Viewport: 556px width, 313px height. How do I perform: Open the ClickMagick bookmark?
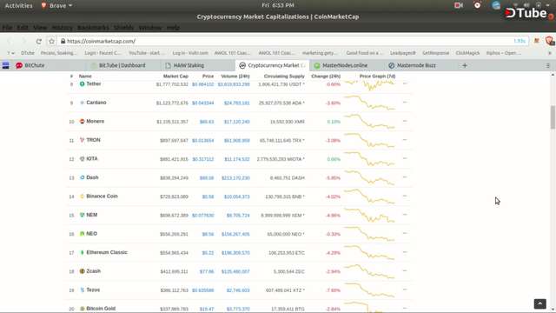click(x=467, y=53)
